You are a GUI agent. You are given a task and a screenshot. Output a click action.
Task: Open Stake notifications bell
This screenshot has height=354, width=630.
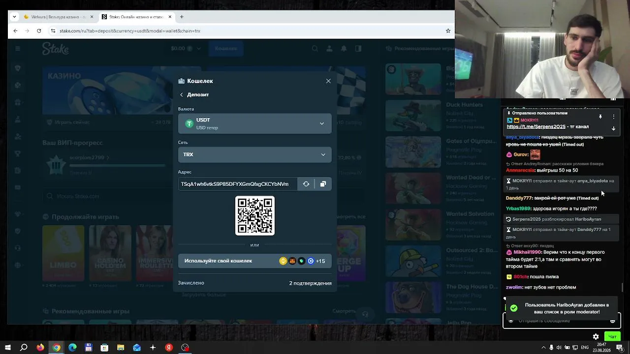[344, 49]
